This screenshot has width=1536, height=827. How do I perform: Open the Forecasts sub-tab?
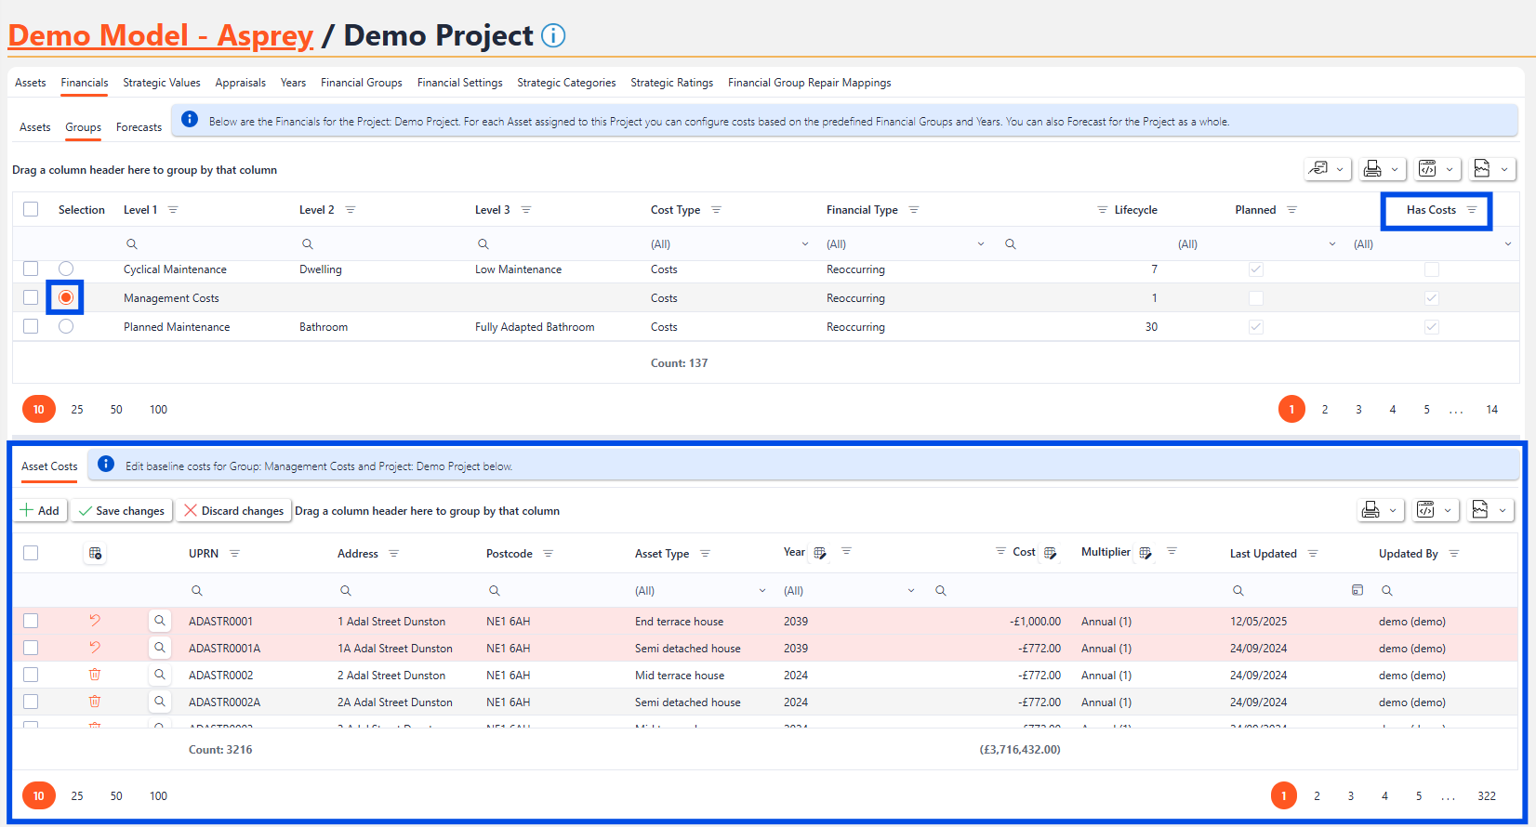139,127
